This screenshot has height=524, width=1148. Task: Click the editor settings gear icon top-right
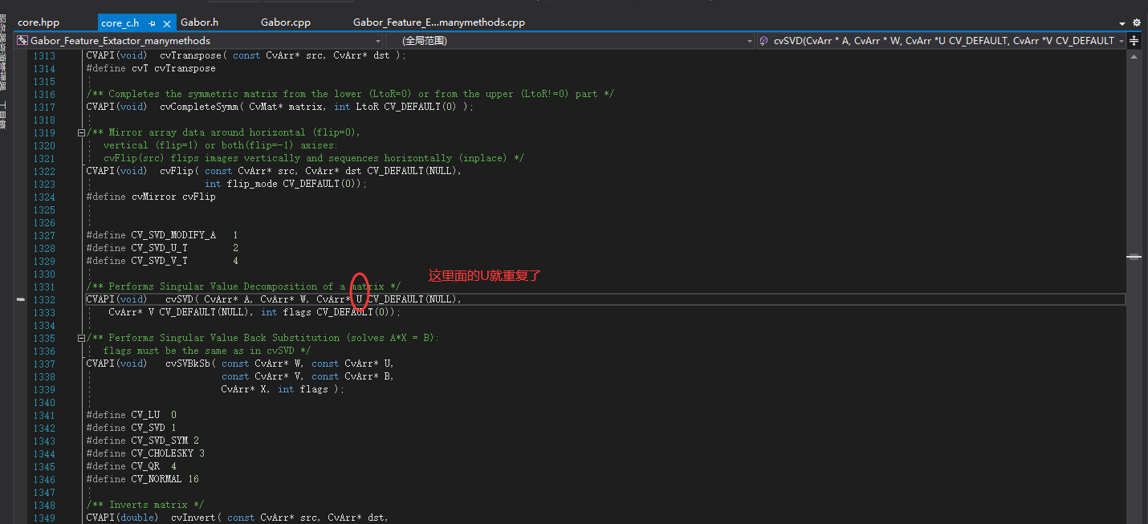coord(1136,22)
